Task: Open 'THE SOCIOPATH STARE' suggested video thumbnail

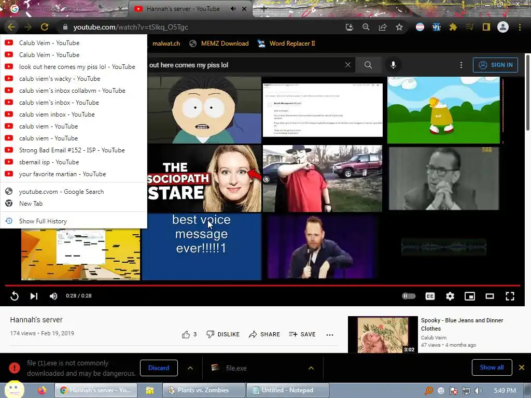Action: click(204, 178)
